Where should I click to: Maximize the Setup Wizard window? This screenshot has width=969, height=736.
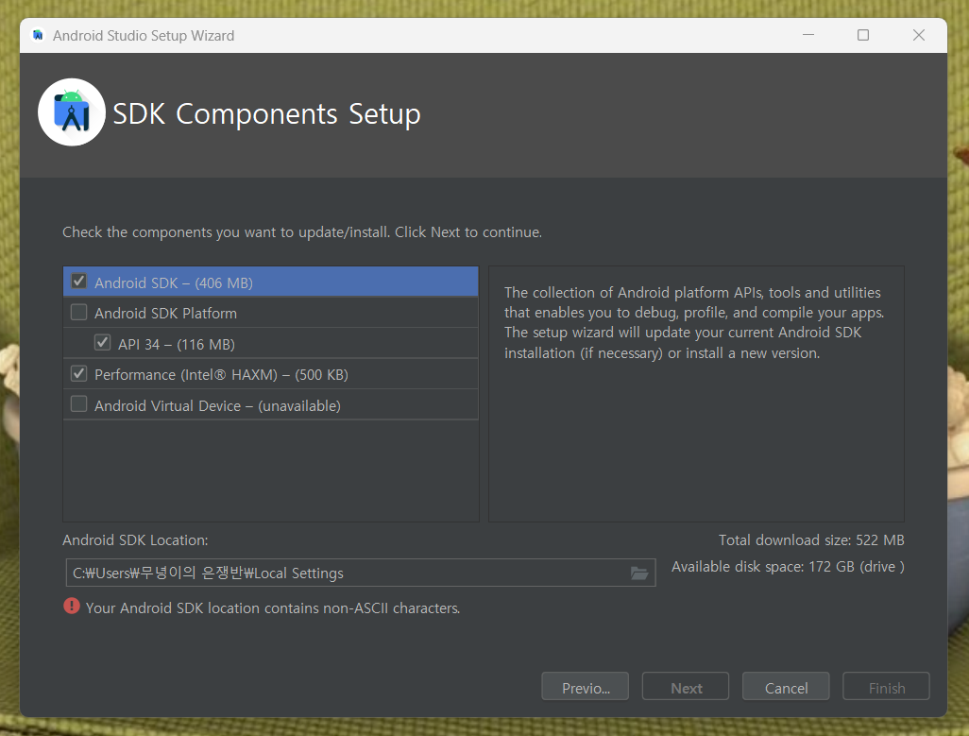863,35
